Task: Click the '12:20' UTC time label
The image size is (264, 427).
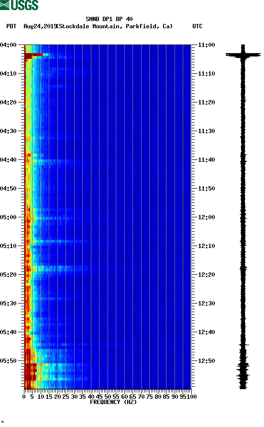Action: 206,275
